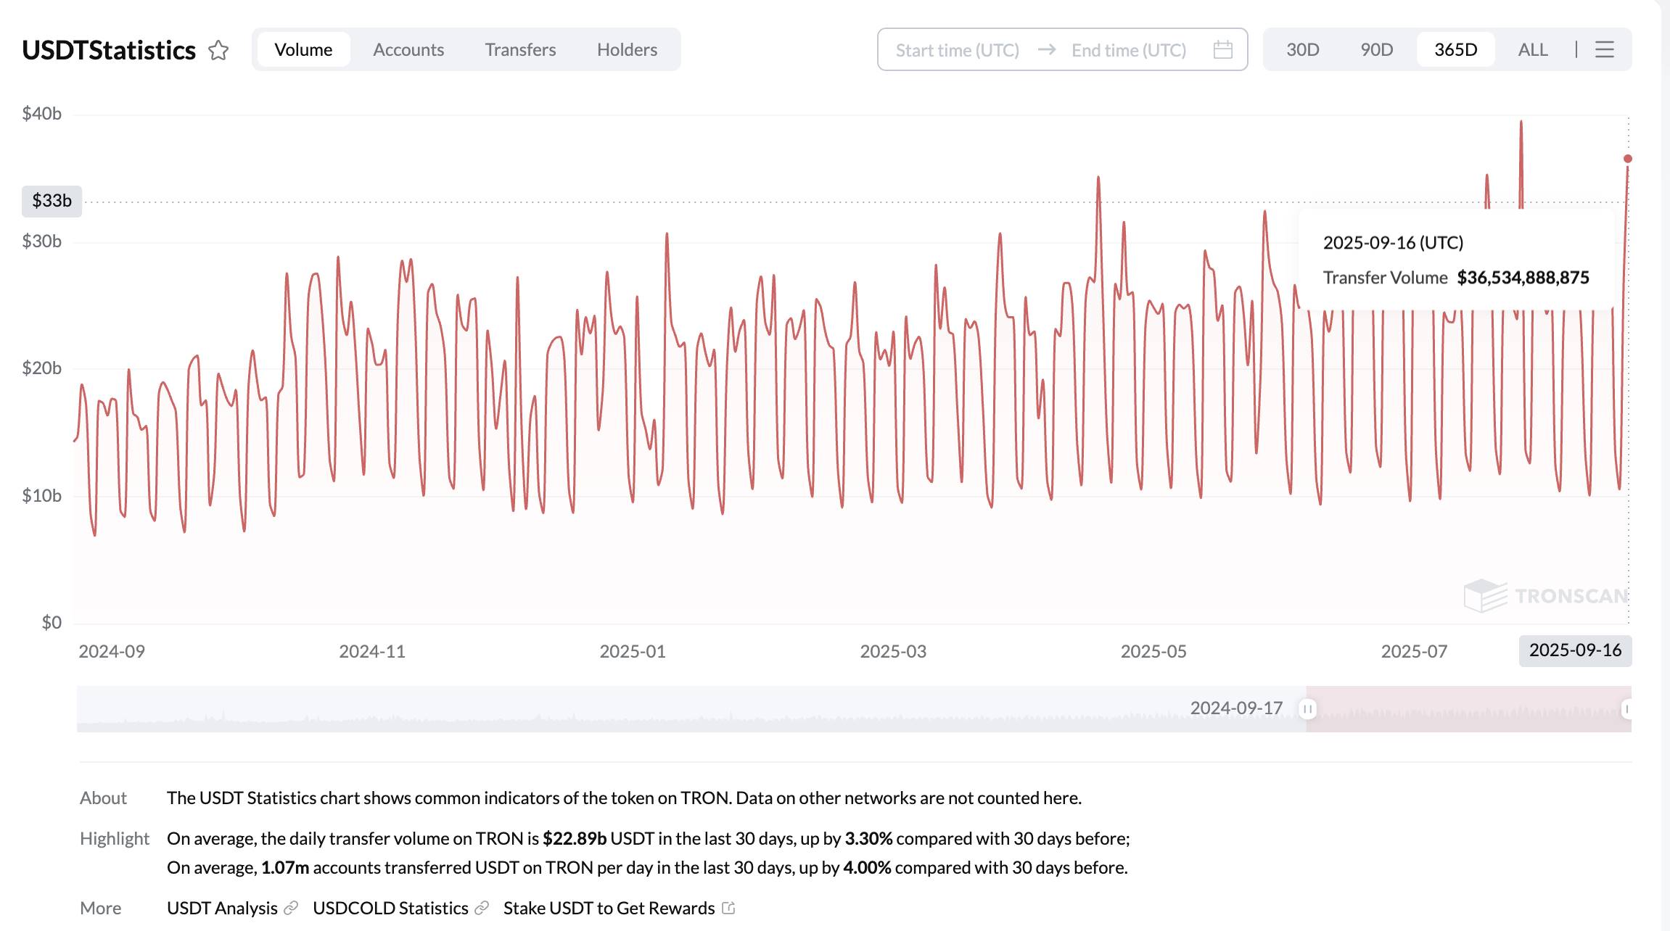The image size is (1670, 931).
Task: Select the 90D time range
Action: 1377,49
